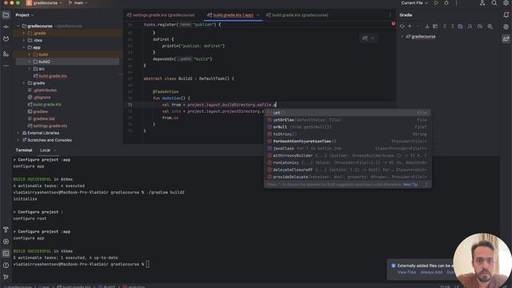Screen dimensions: 512x288
Task: Open the AI assistant swirl icon in right sidebar
Action: tap(506, 26)
